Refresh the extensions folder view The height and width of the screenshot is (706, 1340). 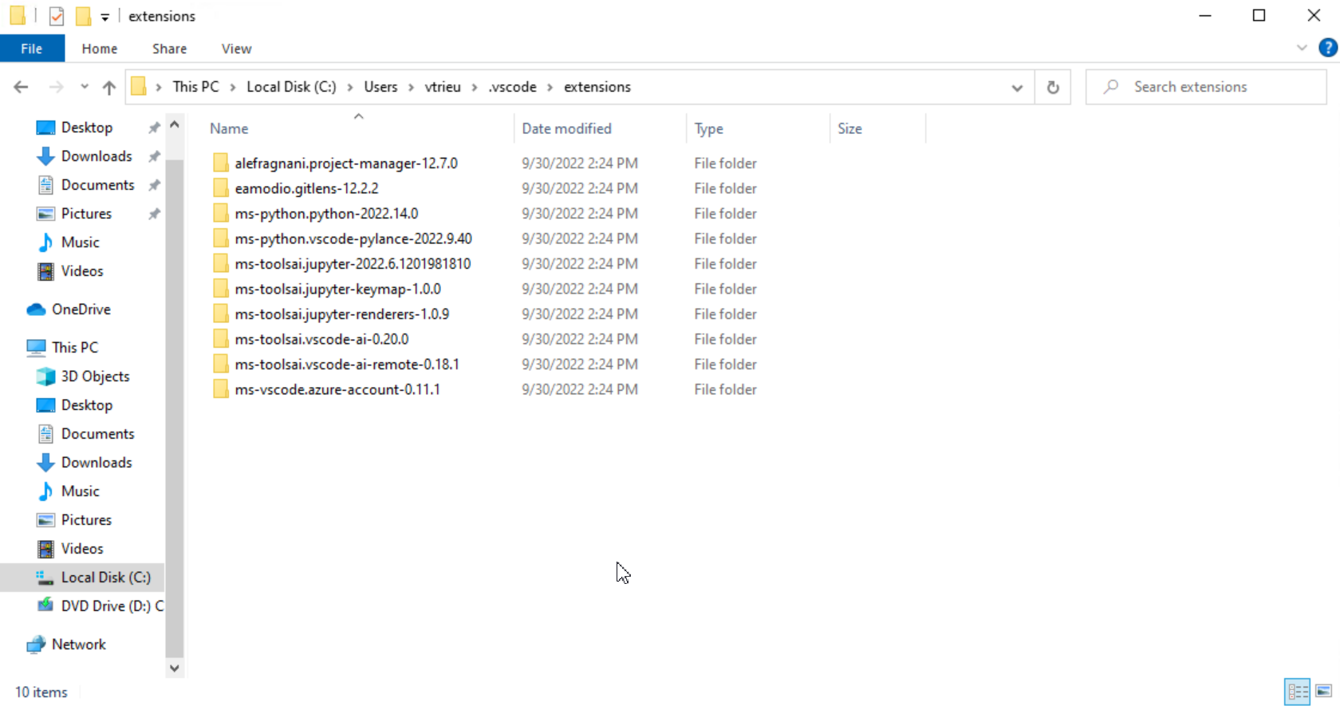point(1053,87)
